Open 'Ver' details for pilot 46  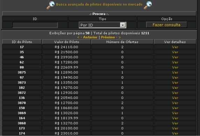pyautogui.click(x=175, y=57)
